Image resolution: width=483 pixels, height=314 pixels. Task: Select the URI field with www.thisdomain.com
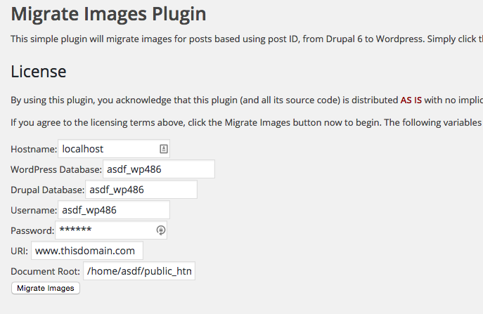click(x=87, y=251)
